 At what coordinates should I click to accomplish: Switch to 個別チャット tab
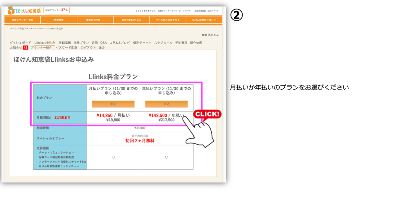[142, 43]
